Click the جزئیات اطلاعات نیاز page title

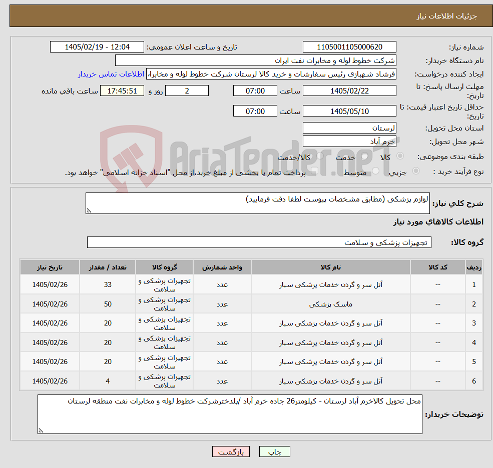point(446,16)
